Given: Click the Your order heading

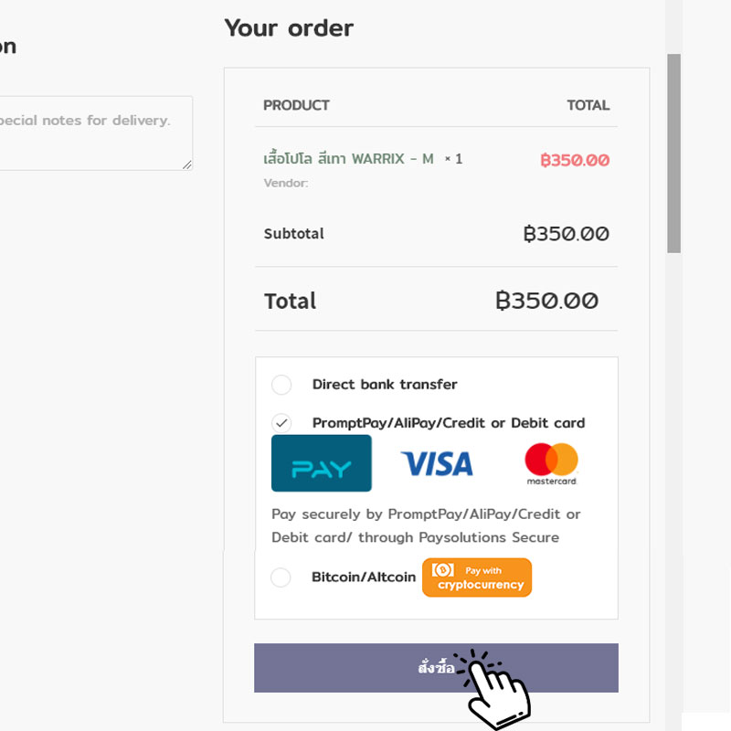Looking at the screenshot, I should tap(289, 28).
